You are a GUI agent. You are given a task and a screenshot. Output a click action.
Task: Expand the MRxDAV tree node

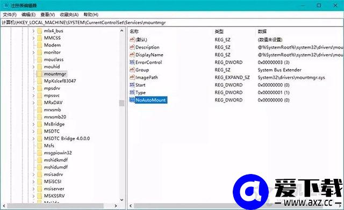coord(33,103)
